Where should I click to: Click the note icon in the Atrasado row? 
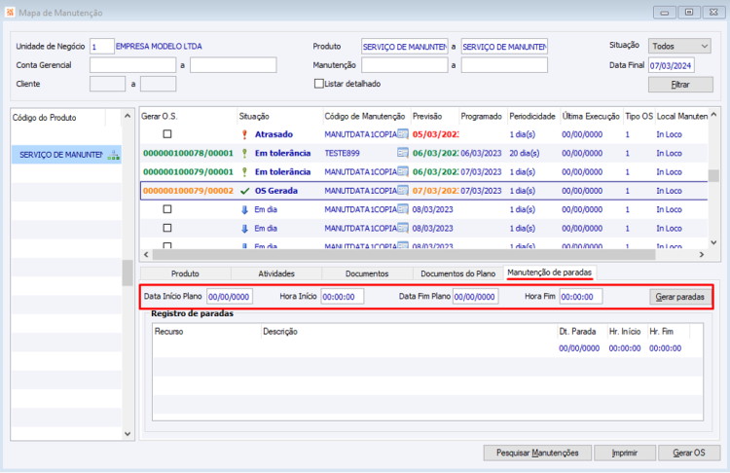tap(403, 134)
